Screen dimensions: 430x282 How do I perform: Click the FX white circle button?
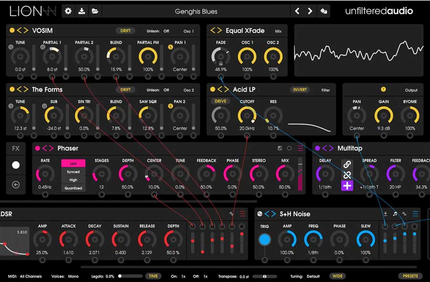[x=16, y=165]
